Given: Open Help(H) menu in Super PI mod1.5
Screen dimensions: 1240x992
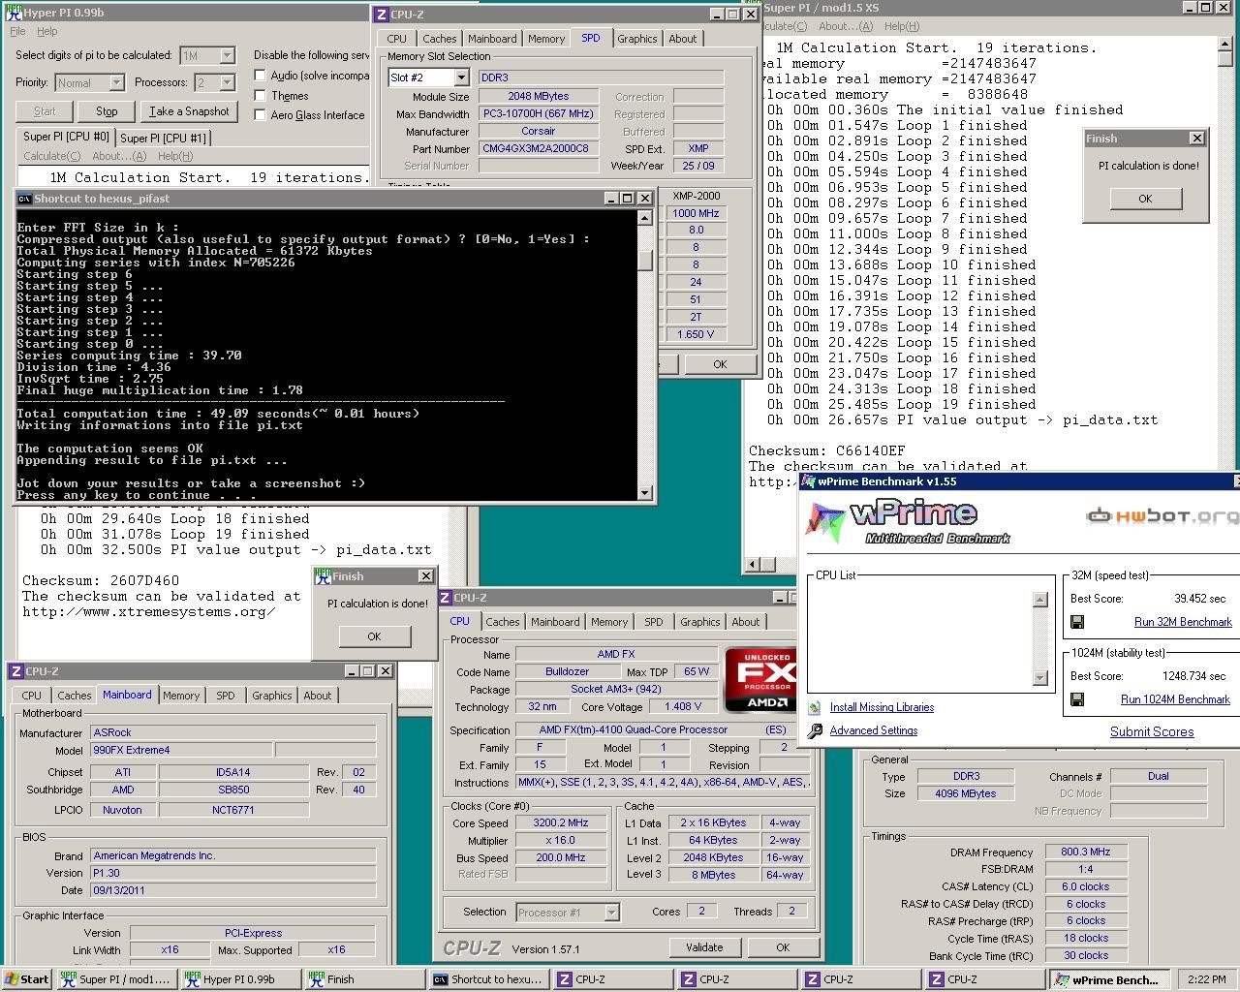Looking at the screenshot, I should tap(901, 26).
